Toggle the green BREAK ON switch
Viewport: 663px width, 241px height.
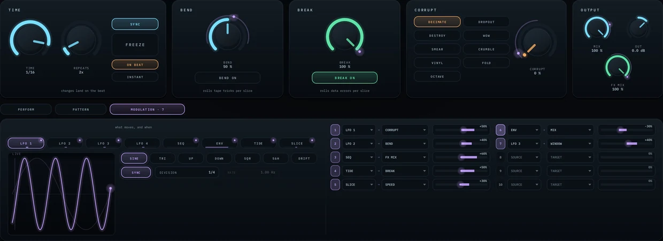pos(344,78)
